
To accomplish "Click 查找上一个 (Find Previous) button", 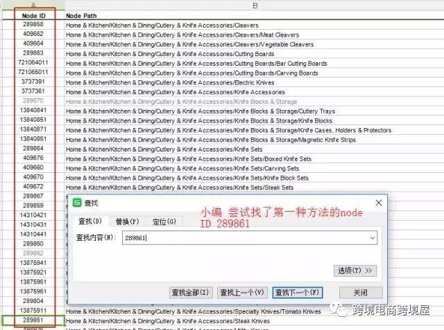I will pyautogui.click(x=241, y=293).
